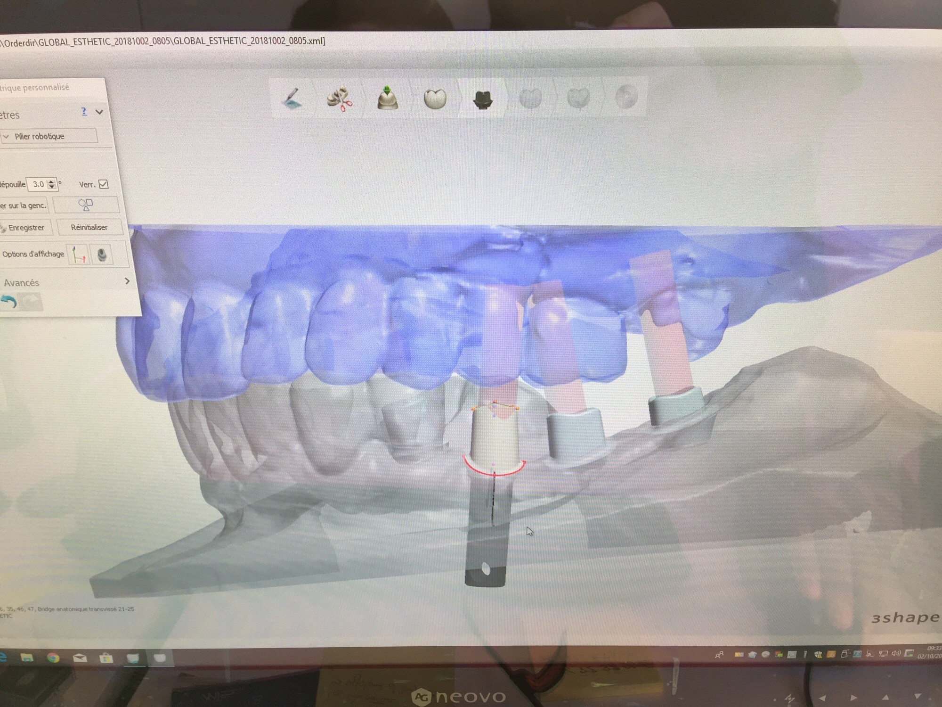This screenshot has height=707, width=942.
Task: Click the 'Options d'affichage' label
Action: coord(33,254)
